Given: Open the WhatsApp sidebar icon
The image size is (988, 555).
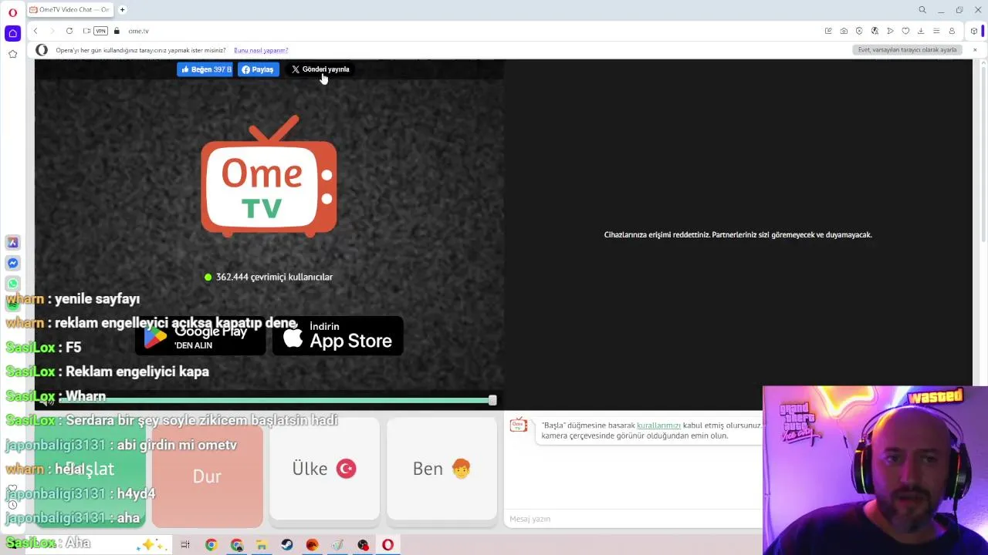Looking at the screenshot, I should pos(12,284).
